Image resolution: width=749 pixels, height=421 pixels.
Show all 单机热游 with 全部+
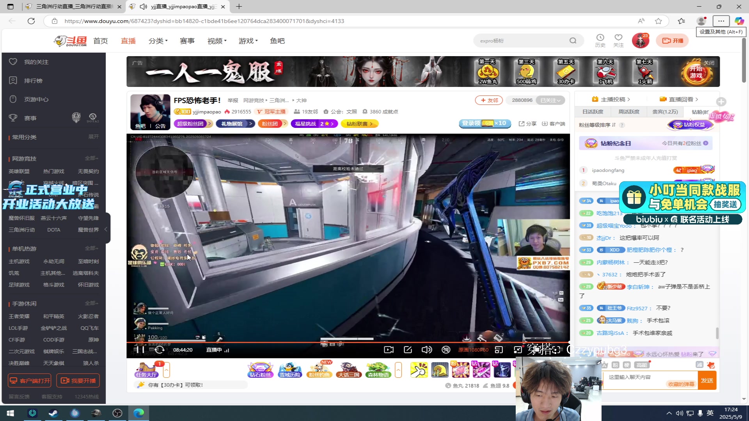tap(92, 248)
